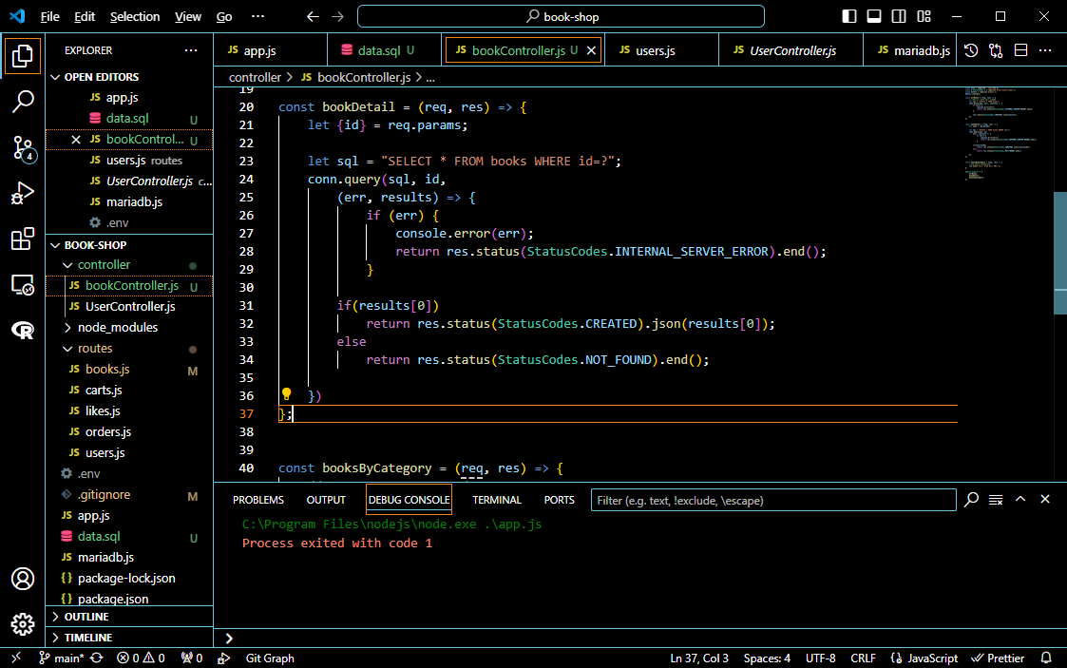1067x668 pixels.
Task: Expand the OUTLINE section
Action: (x=129, y=617)
